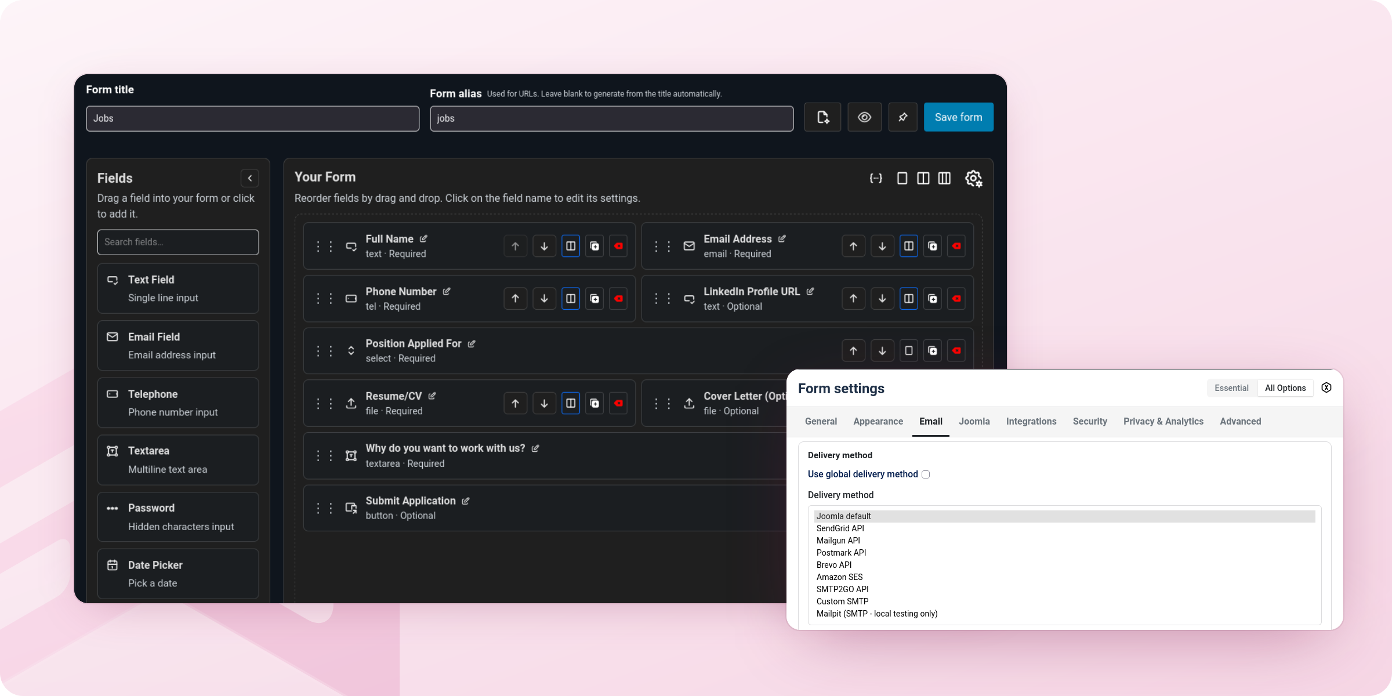Open form settings gear icon

tap(973, 179)
